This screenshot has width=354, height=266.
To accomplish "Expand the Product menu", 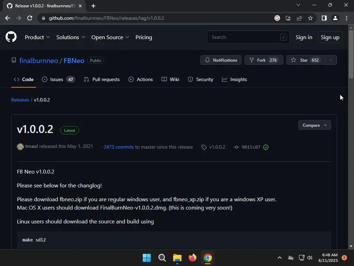I will click(x=37, y=37).
